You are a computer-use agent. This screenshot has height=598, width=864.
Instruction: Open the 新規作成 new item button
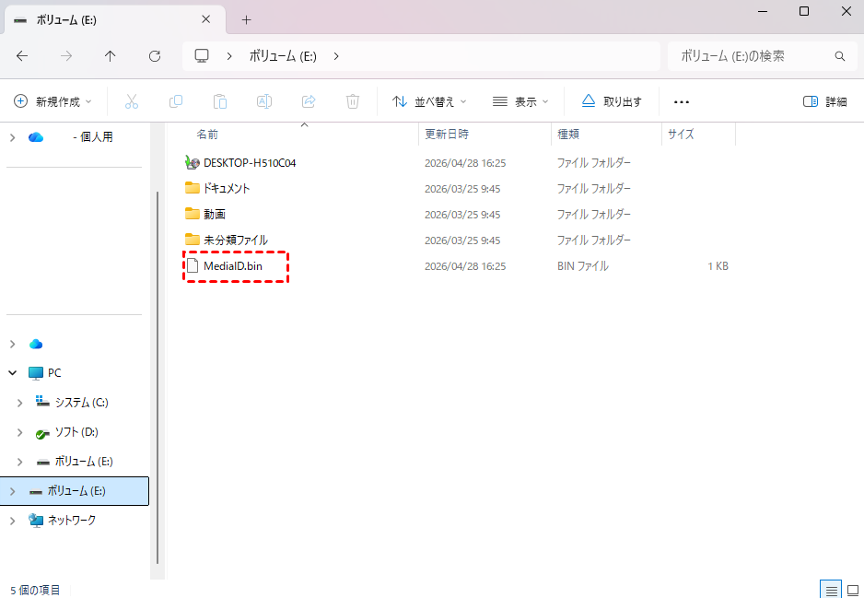pos(53,101)
